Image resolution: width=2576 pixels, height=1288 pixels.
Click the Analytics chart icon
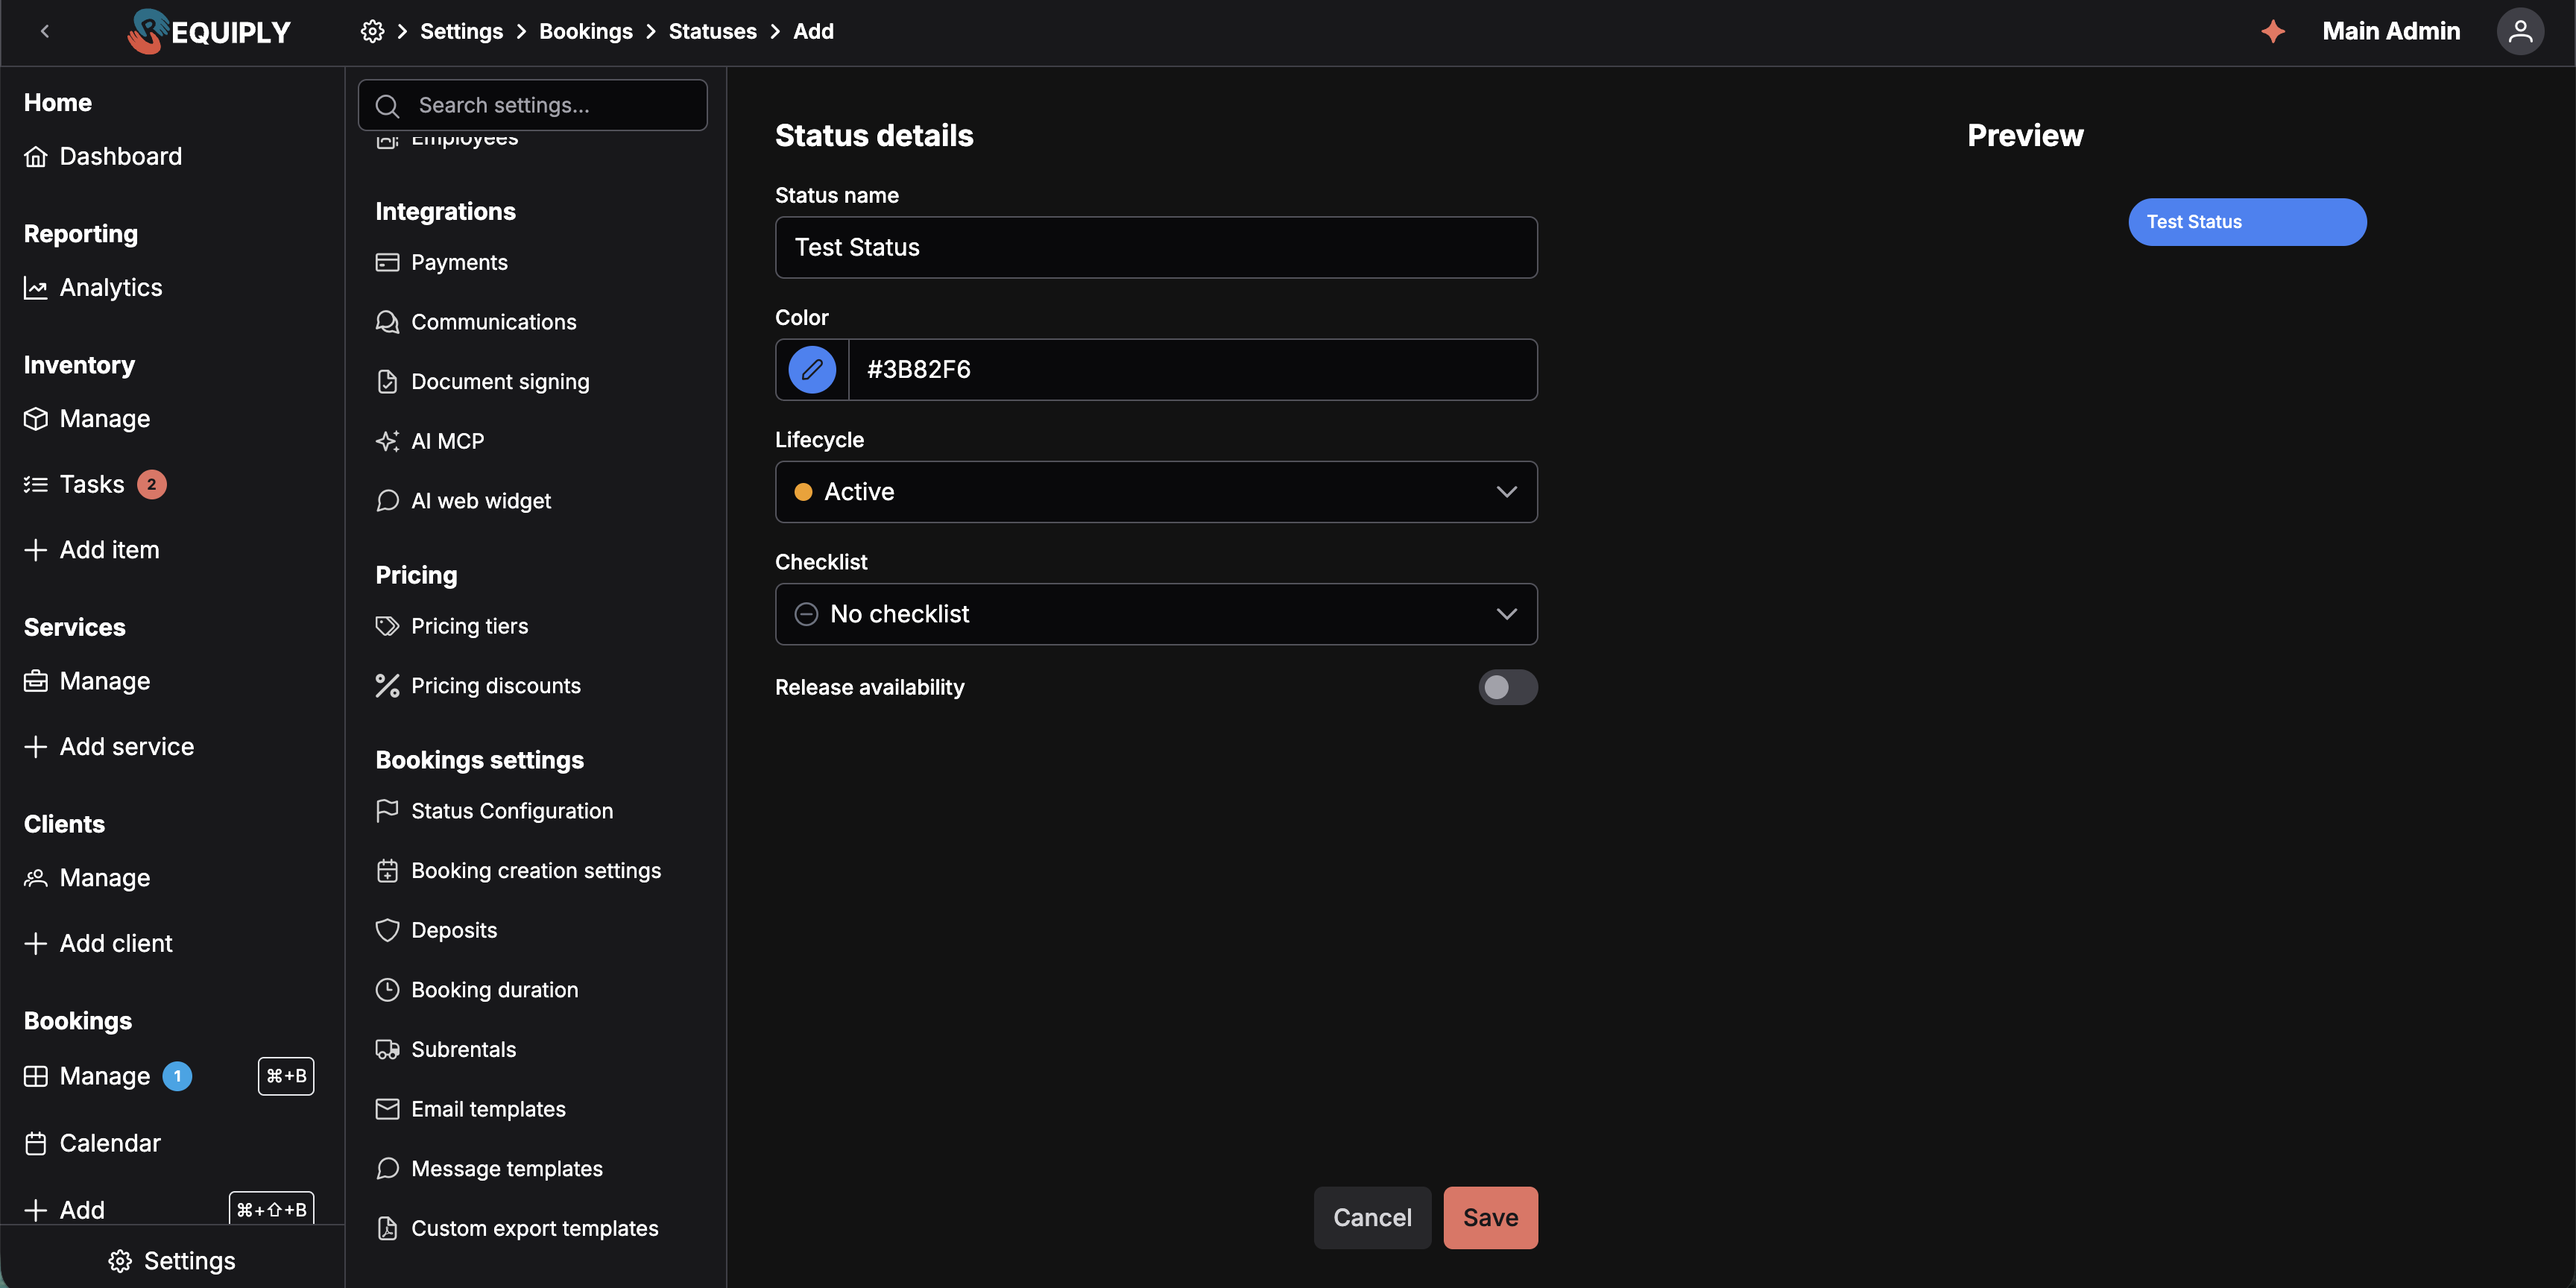coord(36,288)
